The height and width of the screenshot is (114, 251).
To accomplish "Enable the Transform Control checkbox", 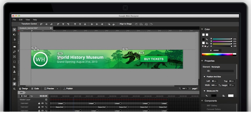I will [20, 24].
